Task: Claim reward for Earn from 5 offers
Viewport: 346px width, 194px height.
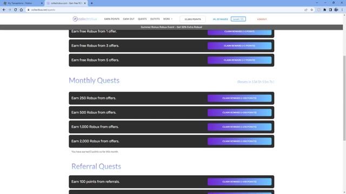Action: tap(239, 60)
